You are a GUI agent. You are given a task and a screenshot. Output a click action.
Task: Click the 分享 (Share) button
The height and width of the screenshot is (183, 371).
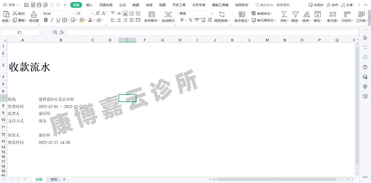(347, 5)
